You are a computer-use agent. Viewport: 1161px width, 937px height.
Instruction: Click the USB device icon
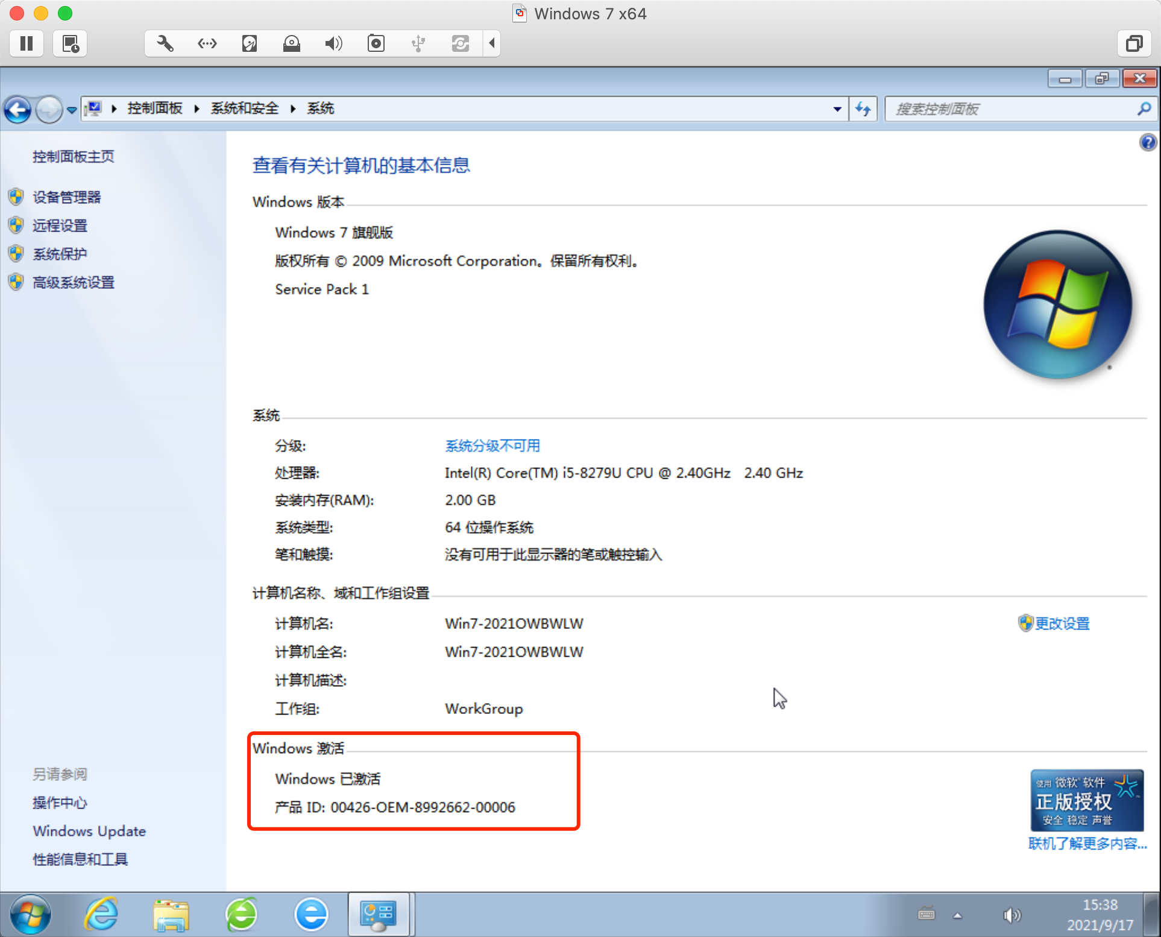pyautogui.click(x=418, y=43)
